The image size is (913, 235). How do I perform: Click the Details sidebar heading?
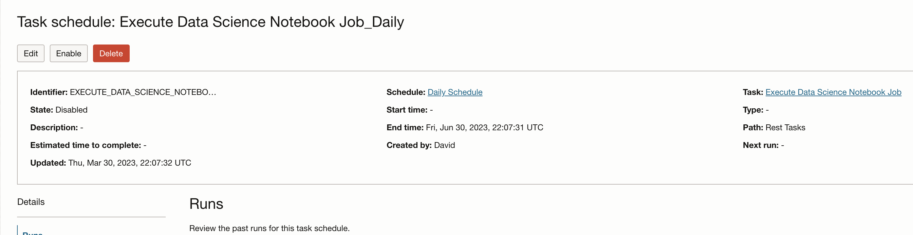31,201
